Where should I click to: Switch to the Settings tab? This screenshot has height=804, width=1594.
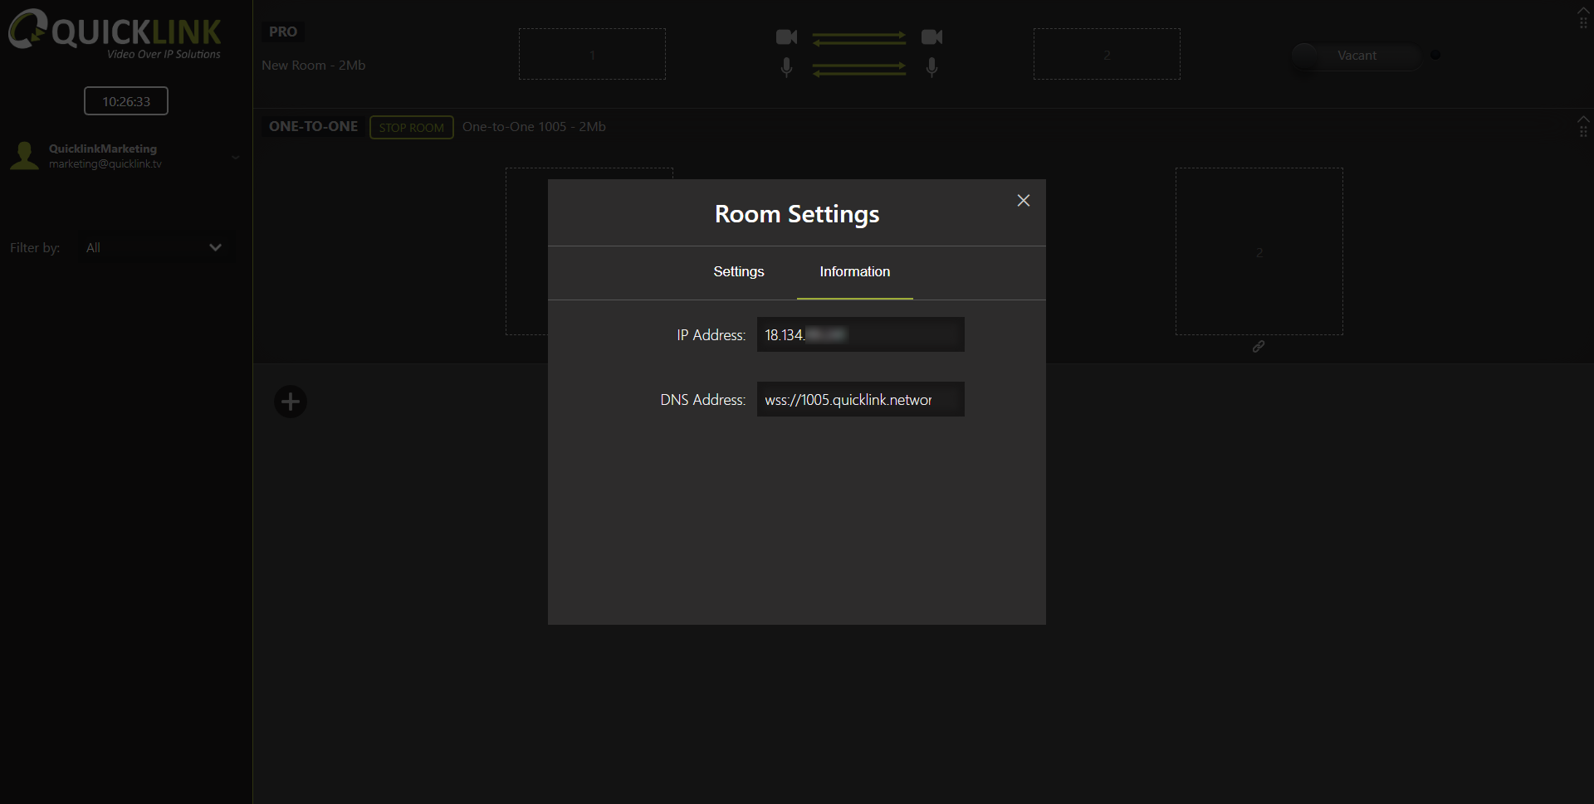click(x=738, y=272)
